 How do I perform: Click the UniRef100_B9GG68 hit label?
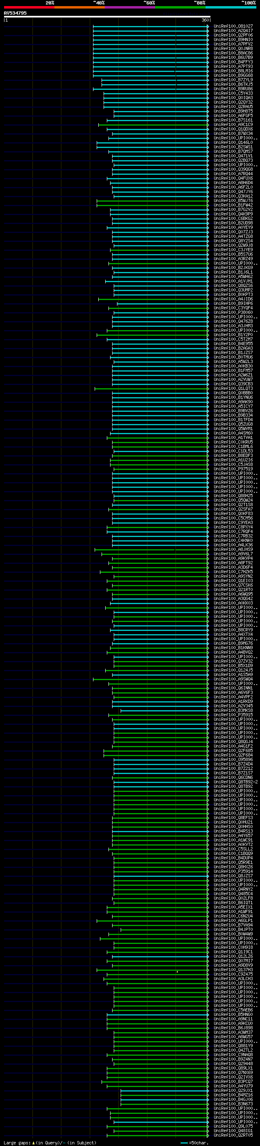coord(233,75)
